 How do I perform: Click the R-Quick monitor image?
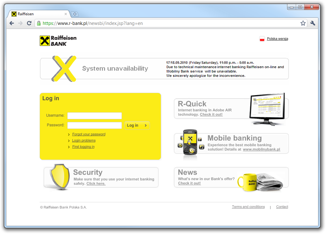(x=267, y=109)
